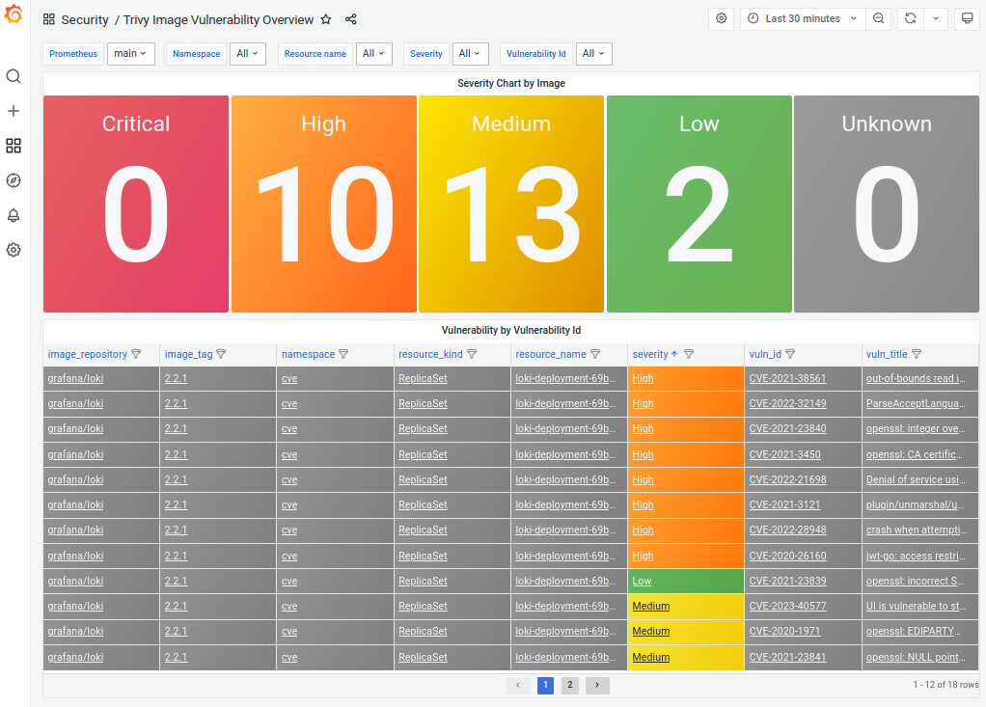Open the Explore compass icon
The image size is (986, 707).
pos(14,180)
